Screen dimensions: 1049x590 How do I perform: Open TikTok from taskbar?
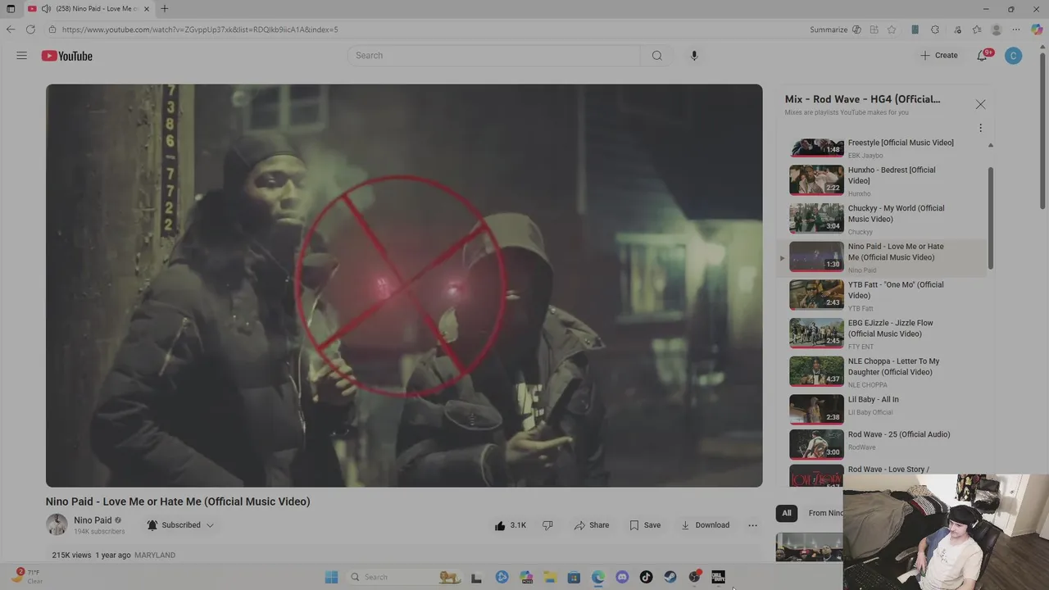(x=646, y=578)
